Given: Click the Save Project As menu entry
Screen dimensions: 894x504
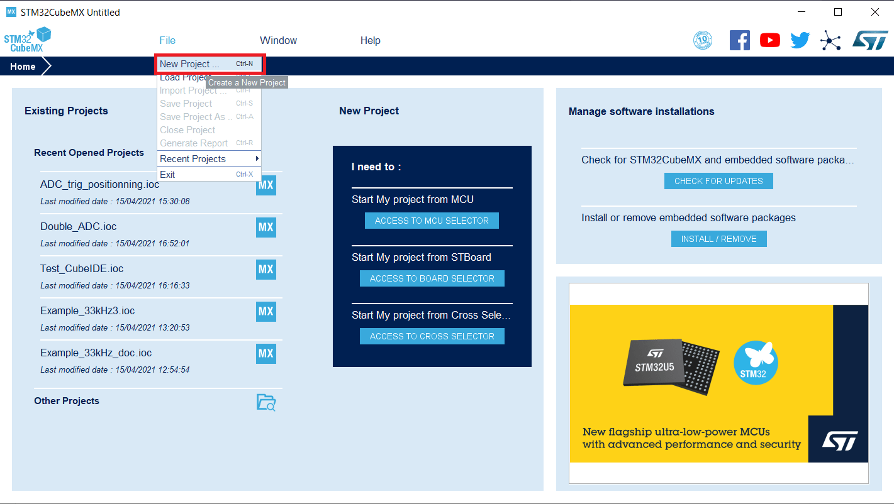Looking at the screenshot, I should 209,117.
